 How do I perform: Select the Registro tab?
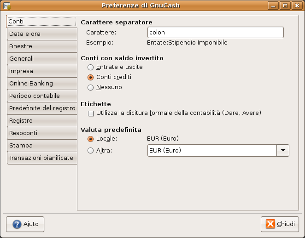click(x=42, y=121)
